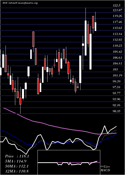This screenshot has height=175, width=125.
Task: Click the 113.84 price axis label
Action: click(x=117, y=34)
